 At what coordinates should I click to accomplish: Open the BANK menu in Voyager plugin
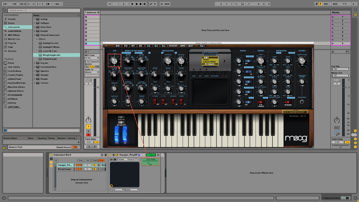tap(117, 46)
